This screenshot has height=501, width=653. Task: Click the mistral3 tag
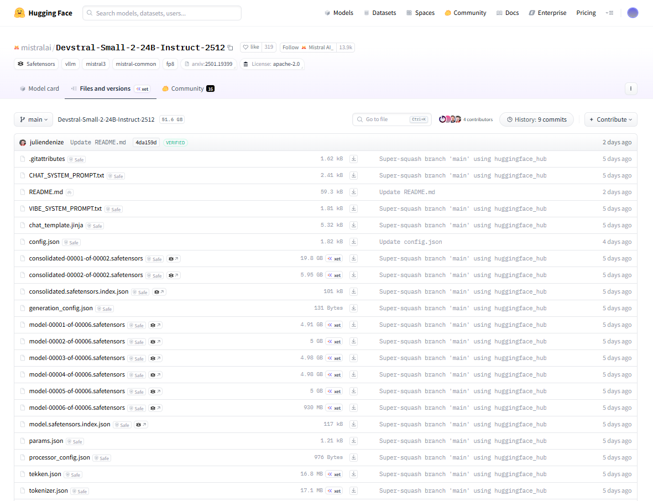point(96,64)
